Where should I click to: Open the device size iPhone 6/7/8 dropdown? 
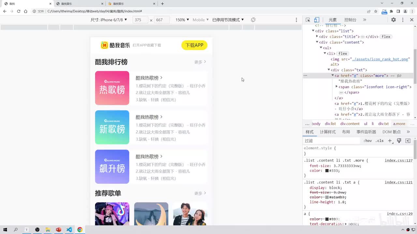(x=109, y=20)
